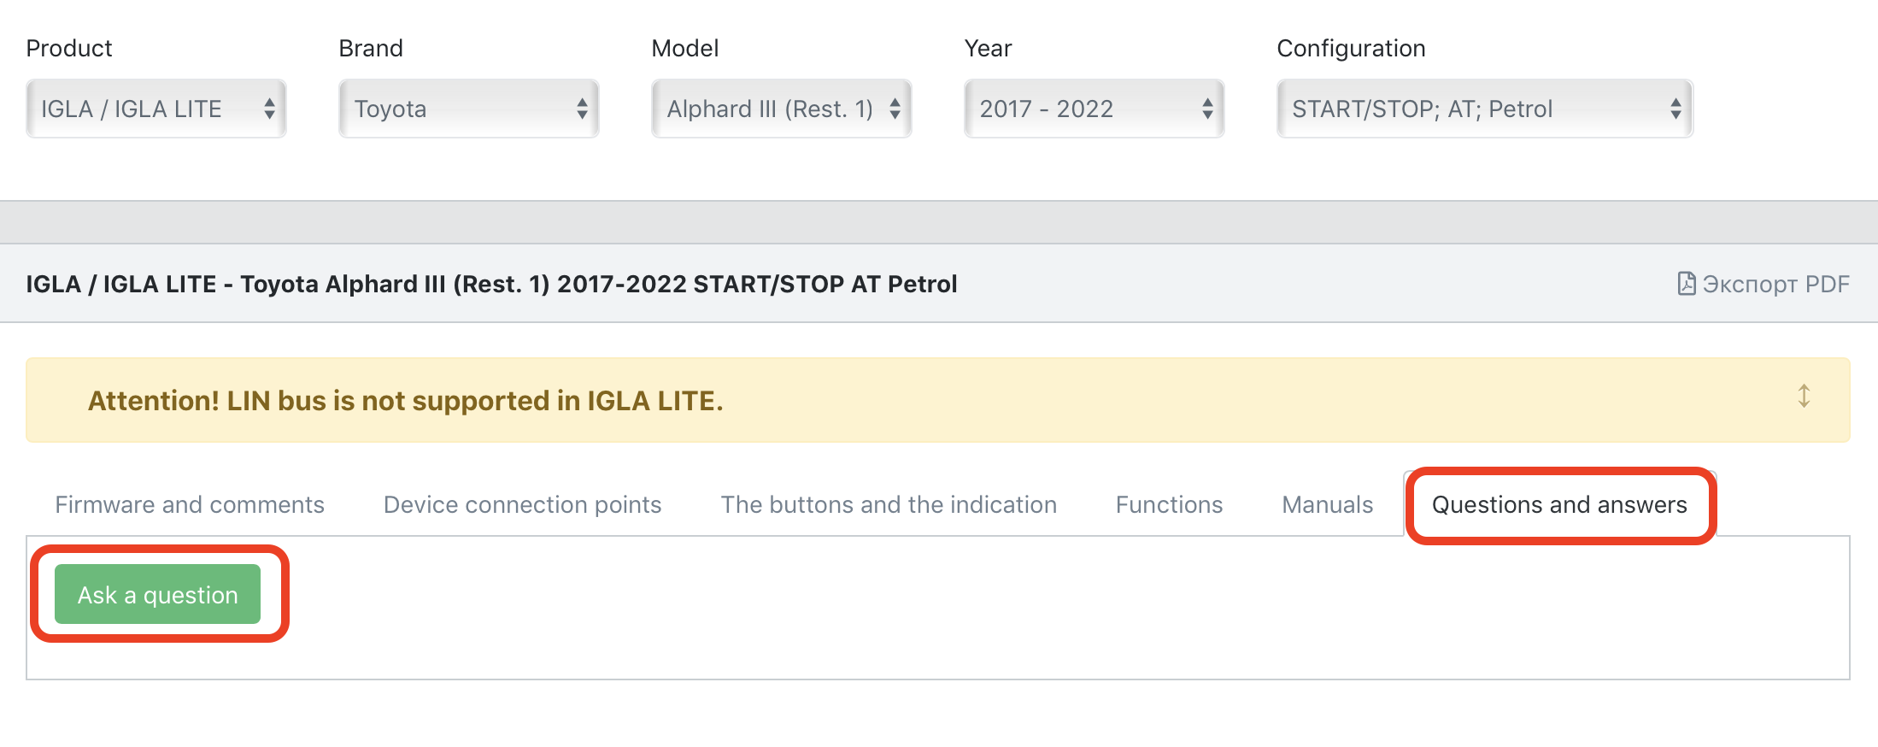This screenshot has width=1878, height=747.
Task: Switch to Firmware and comments tab
Action: pos(190,505)
